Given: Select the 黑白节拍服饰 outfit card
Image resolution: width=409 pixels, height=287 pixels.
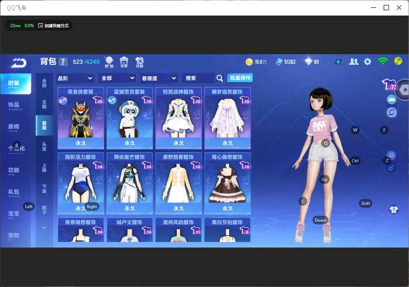Looking at the screenshot, I should (228, 230).
